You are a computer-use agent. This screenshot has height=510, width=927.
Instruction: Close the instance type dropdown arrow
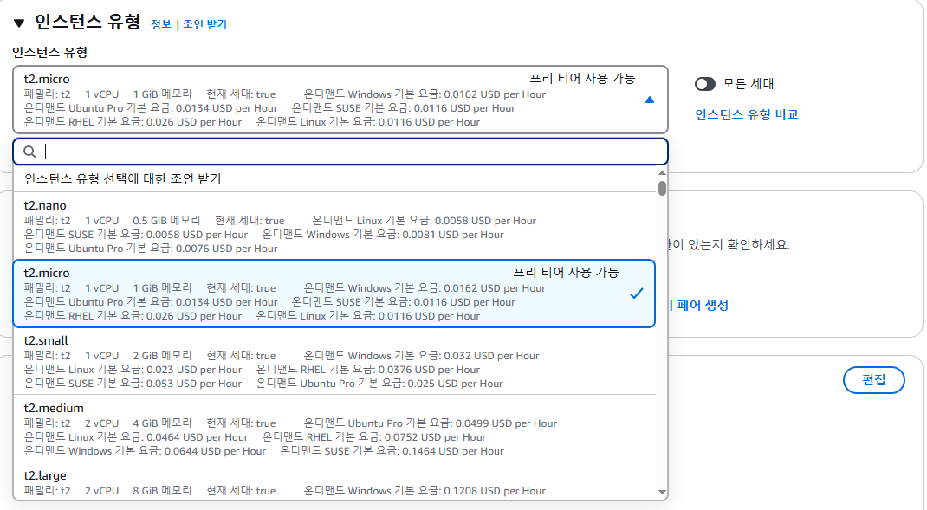(x=650, y=100)
